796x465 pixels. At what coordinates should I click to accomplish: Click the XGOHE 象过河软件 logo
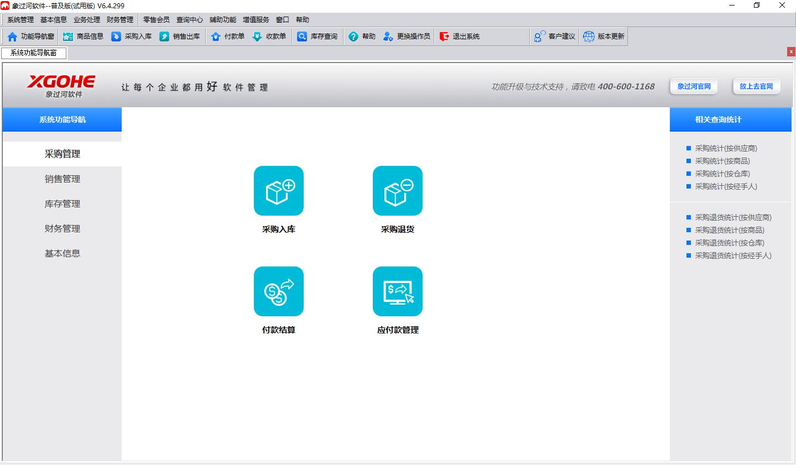pyautogui.click(x=61, y=86)
